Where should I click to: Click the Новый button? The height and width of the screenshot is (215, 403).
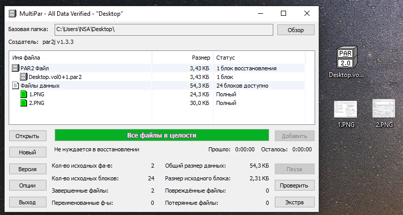[x=28, y=152]
